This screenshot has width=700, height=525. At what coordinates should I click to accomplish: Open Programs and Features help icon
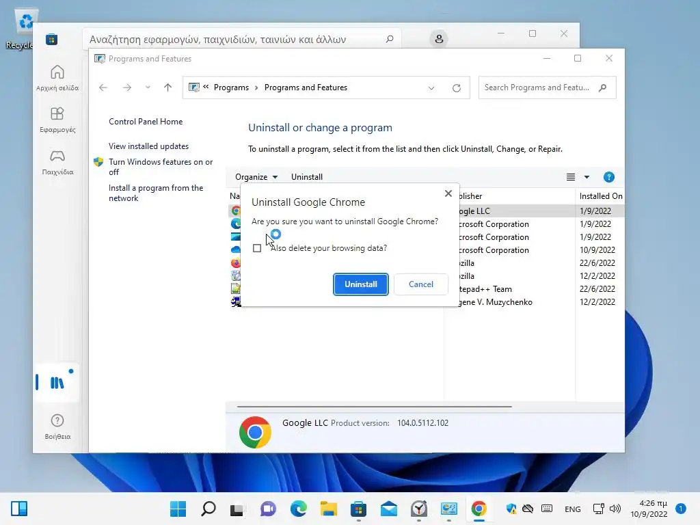click(x=608, y=177)
